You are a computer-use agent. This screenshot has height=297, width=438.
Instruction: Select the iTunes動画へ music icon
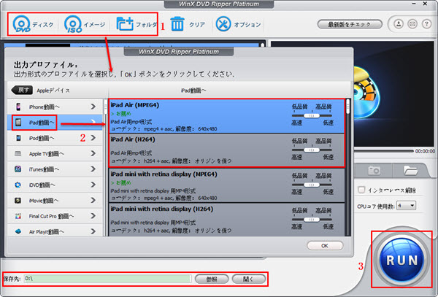point(18,169)
